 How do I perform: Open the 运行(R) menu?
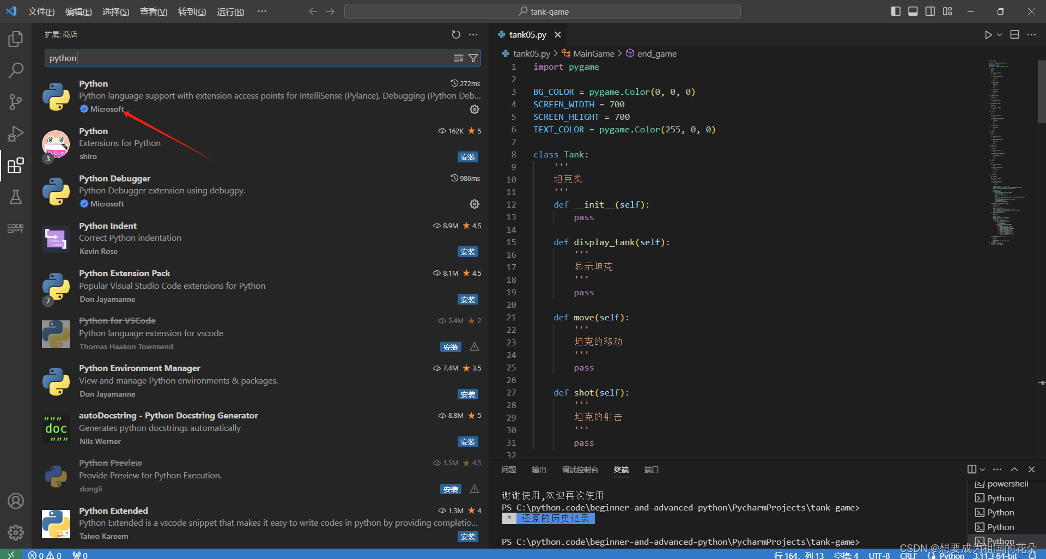230,11
